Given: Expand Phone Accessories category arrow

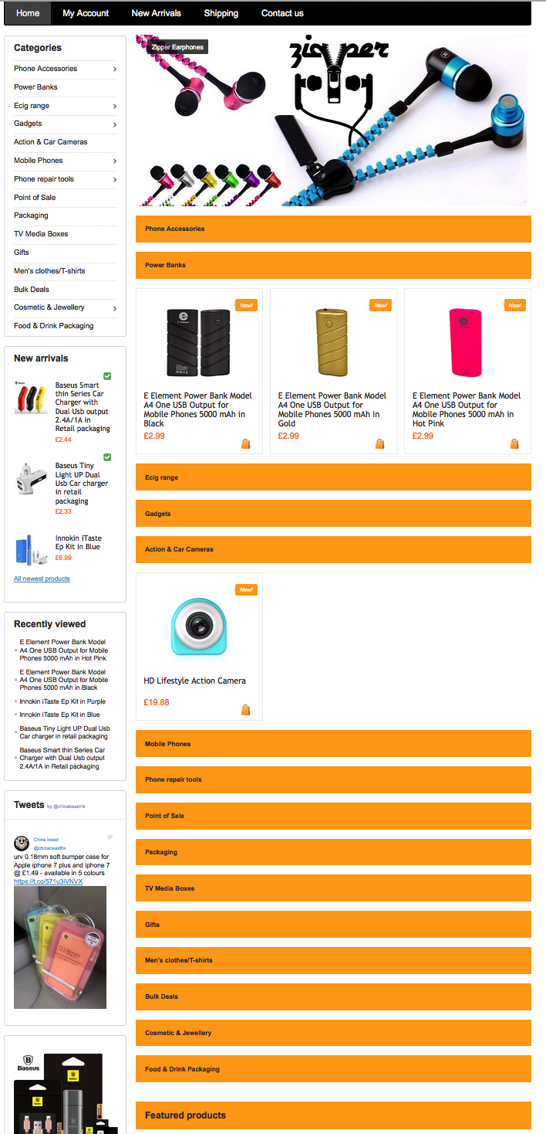Looking at the screenshot, I should (114, 70).
